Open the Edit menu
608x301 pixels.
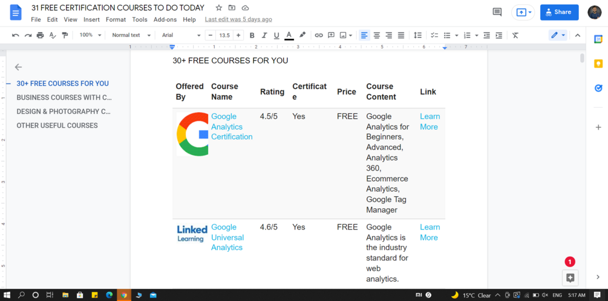click(52, 19)
